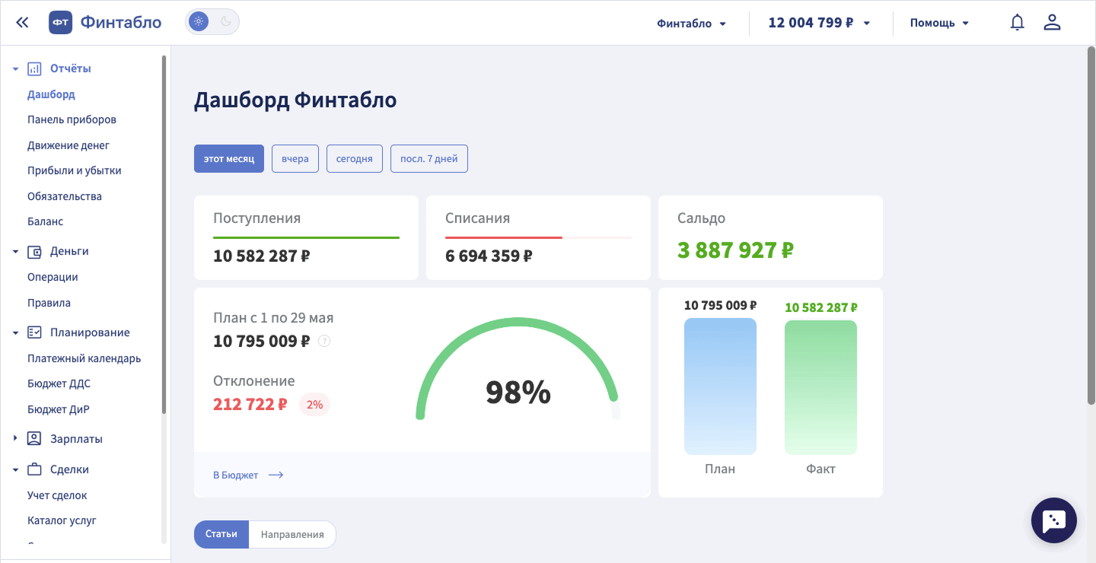1096x563 pixels.
Task: Collapse the Планирование section arrow
Action: click(x=15, y=333)
